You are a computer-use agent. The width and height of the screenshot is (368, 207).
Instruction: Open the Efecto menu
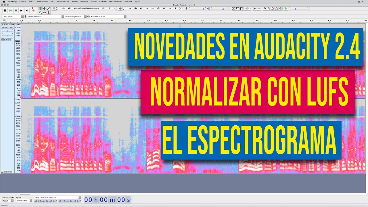93,1
